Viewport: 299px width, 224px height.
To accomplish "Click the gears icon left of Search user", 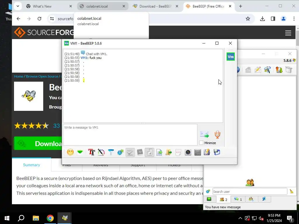I will coord(208,191).
